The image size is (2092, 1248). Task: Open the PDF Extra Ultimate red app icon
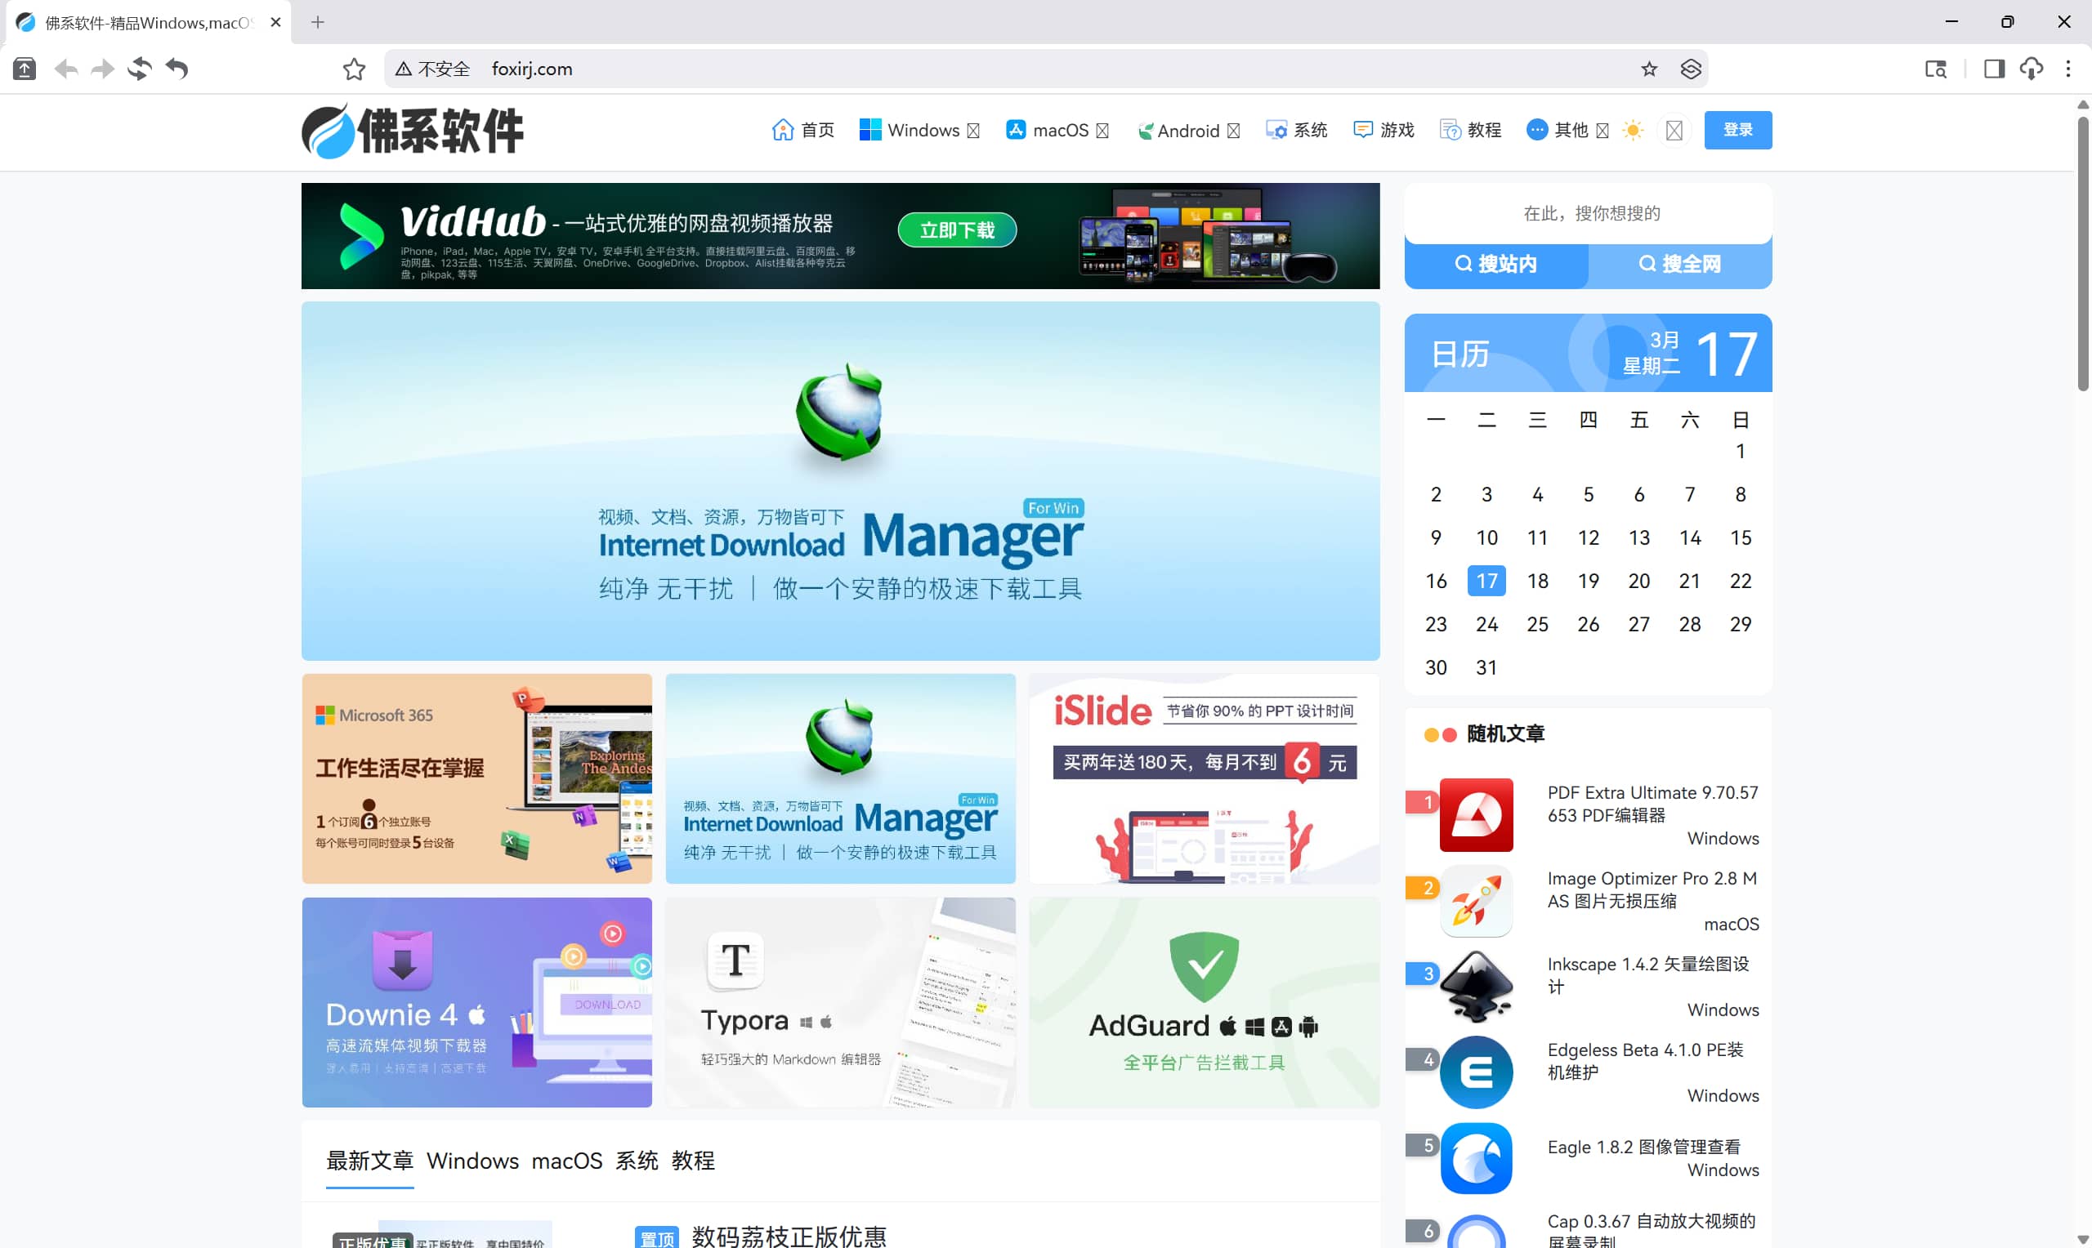click(x=1477, y=815)
